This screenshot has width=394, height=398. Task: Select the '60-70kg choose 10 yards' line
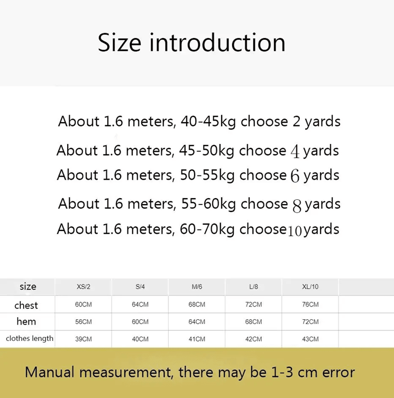click(198, 229)
